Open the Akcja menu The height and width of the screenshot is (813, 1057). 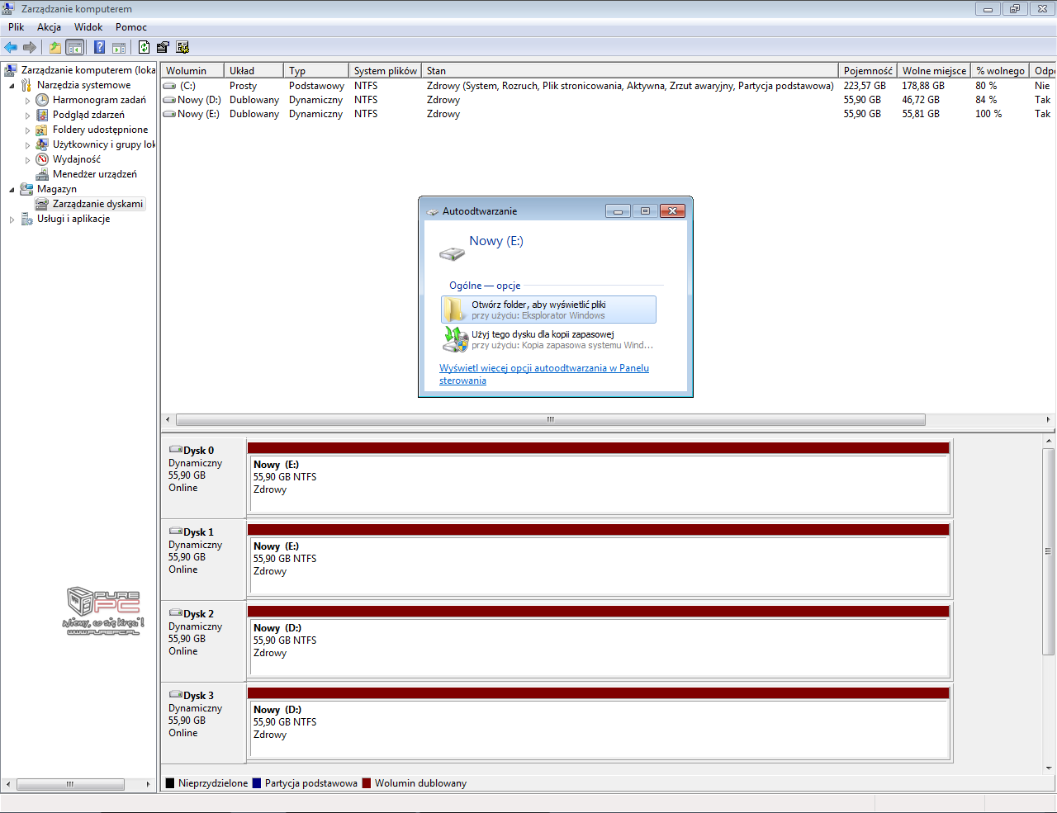[49, 27]
